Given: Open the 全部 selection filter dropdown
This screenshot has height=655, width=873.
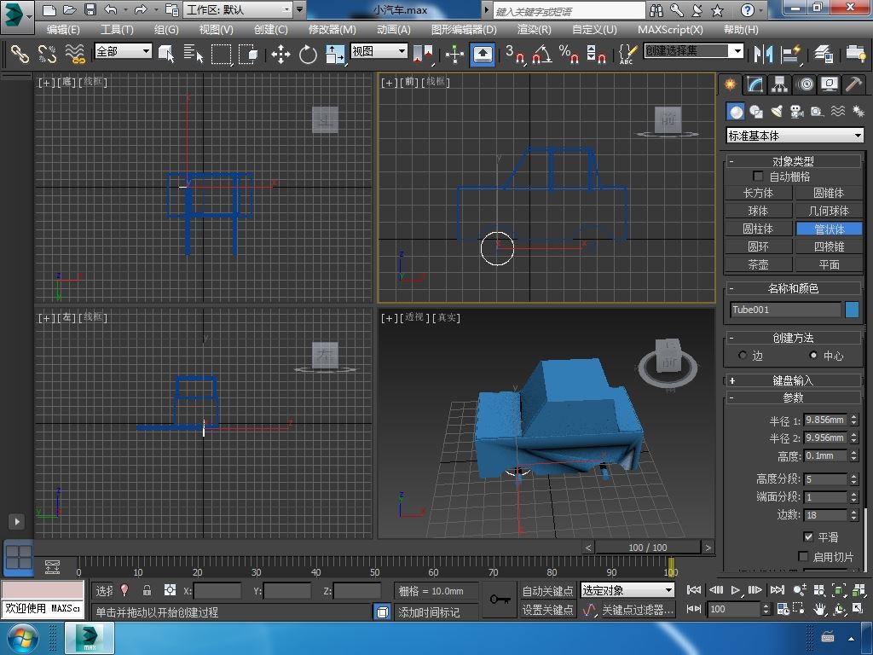Looking at the screenshot, I should (124, 51).
